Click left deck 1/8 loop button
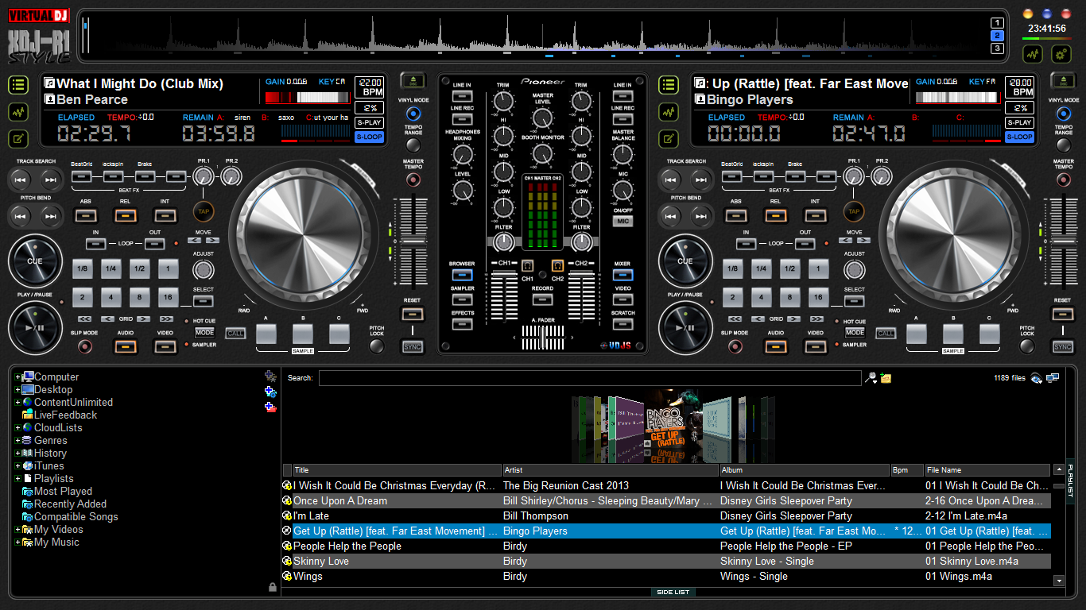Screen dimensions: 1086x610 click(82, 268)
